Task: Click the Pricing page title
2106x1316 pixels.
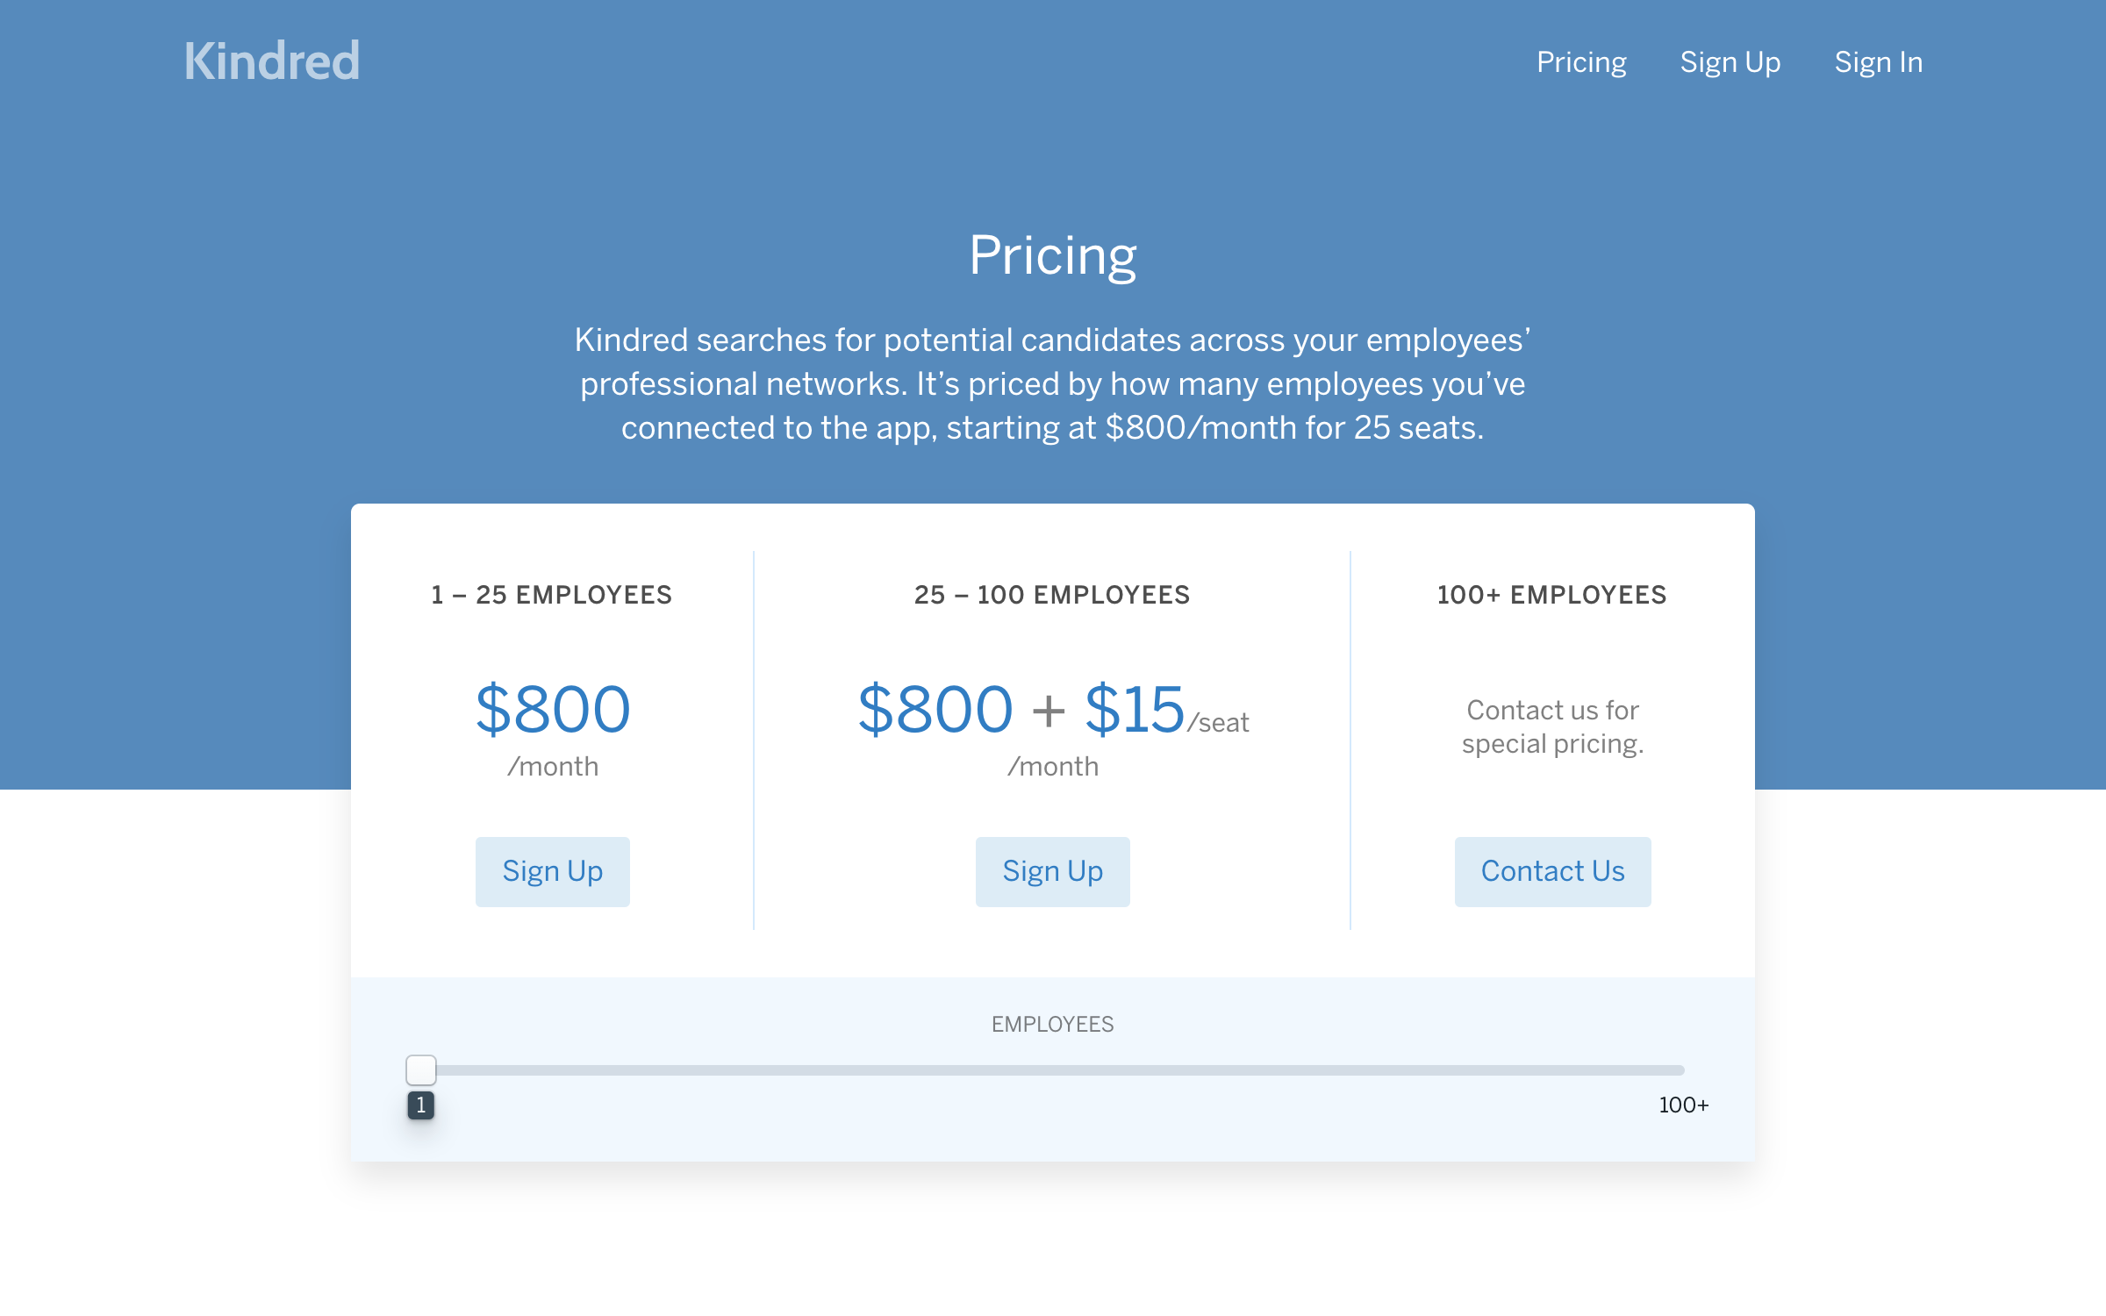Action: tap(1053, 256)
